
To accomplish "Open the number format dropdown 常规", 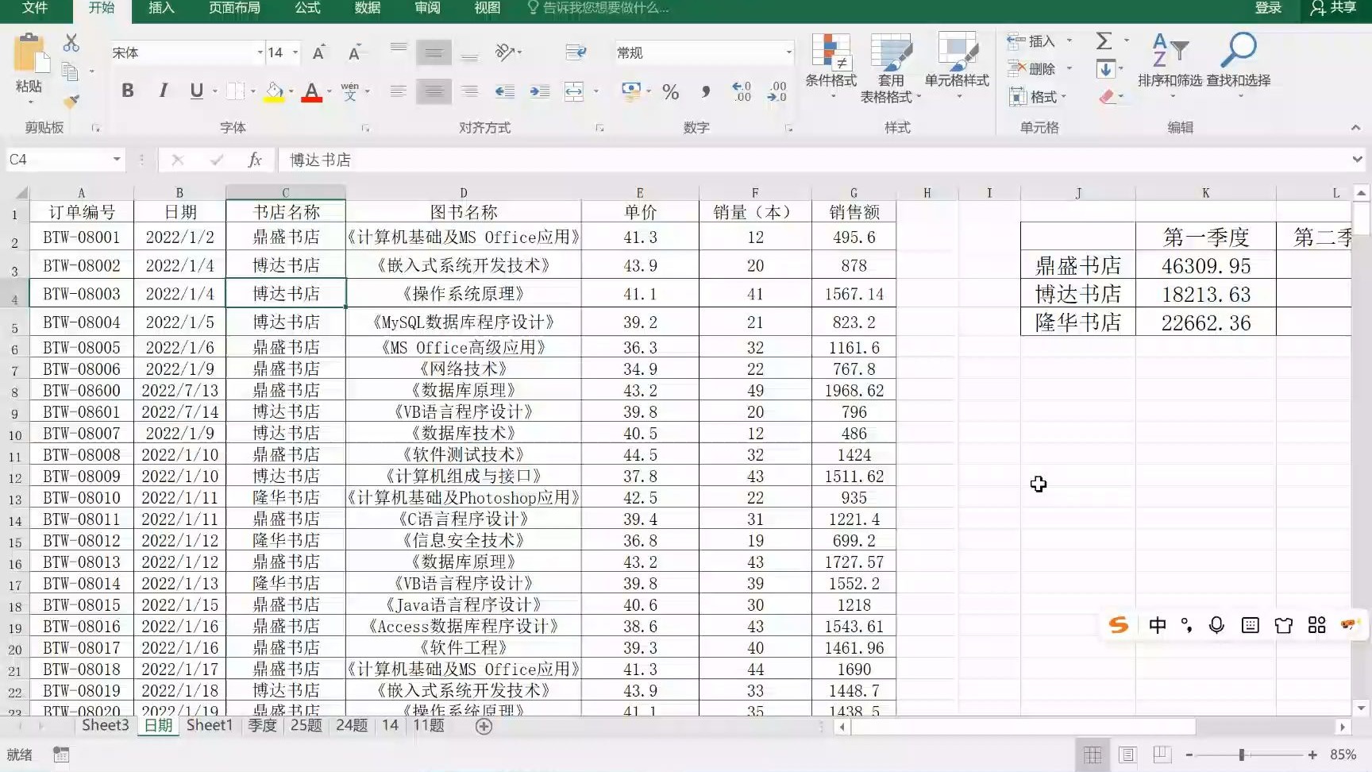I will [788, 52].
